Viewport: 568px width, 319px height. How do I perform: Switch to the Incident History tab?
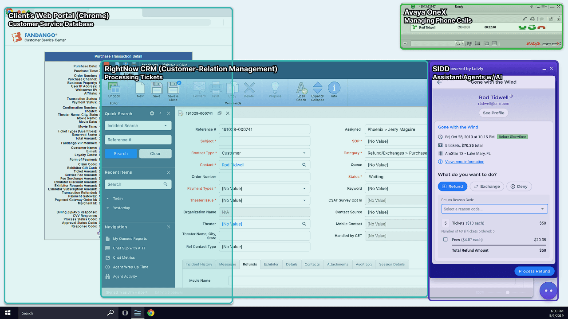tap(199, 265)
